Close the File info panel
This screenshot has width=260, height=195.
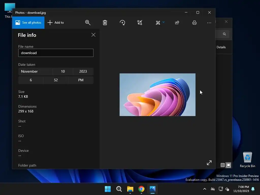click(93, 35)
